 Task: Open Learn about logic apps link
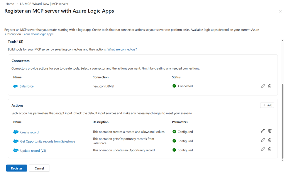pyautogui.click(x=38, y=34)
